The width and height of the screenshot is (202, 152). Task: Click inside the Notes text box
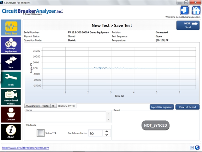pyautogui.click(x=65, y=117)
